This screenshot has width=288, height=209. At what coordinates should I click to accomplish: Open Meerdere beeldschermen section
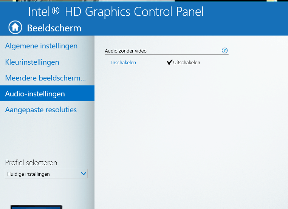46,78
